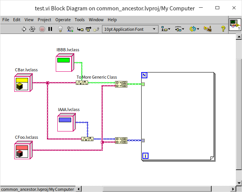242x192 pixels.
Task: Toggle Retain Wire Values
Action: pos(70,29)
